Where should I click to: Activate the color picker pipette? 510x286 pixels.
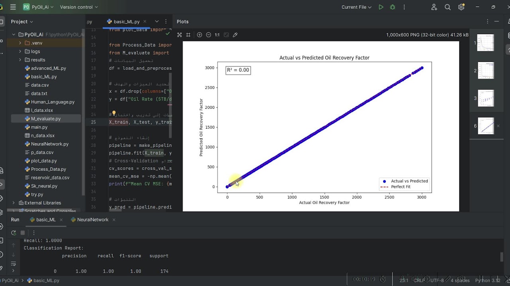[235, 35]
